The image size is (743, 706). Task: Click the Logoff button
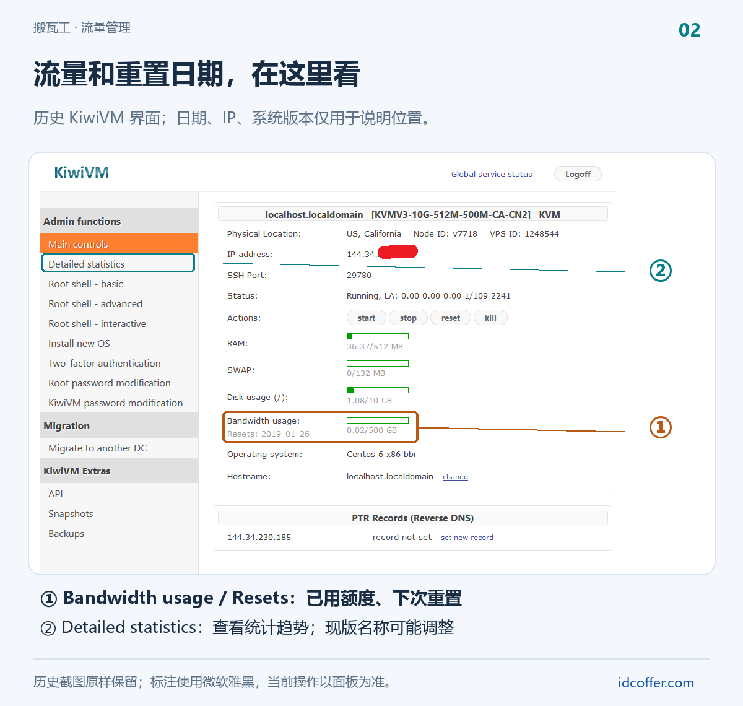(x=578, y=174)
